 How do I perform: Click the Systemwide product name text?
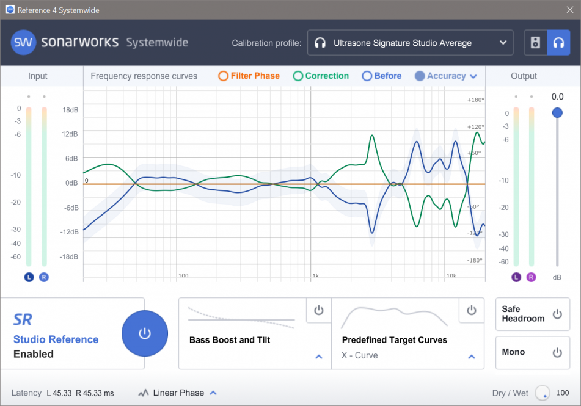point(157,43)
